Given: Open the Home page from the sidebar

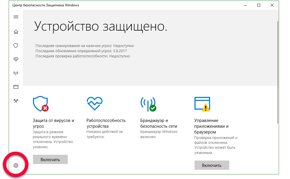Looking at the screenshot, I should (x=16, y=32).
